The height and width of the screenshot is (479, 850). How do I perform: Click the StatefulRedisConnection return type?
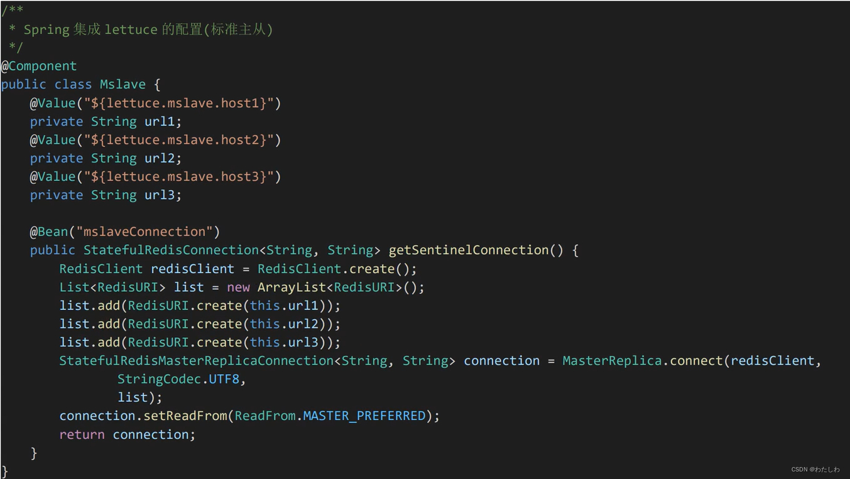171,250
